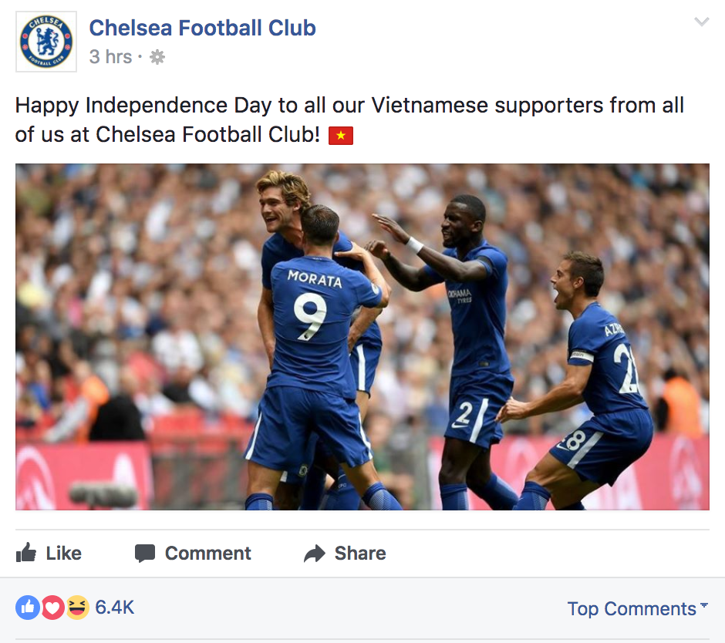Click the 3 hrs timestamp link

pyautogui.click(x=110, y=56)
